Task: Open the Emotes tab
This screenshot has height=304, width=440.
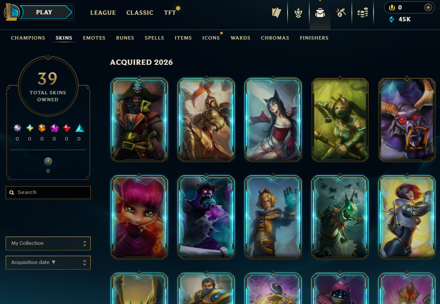Action: [x=94, y=38]
